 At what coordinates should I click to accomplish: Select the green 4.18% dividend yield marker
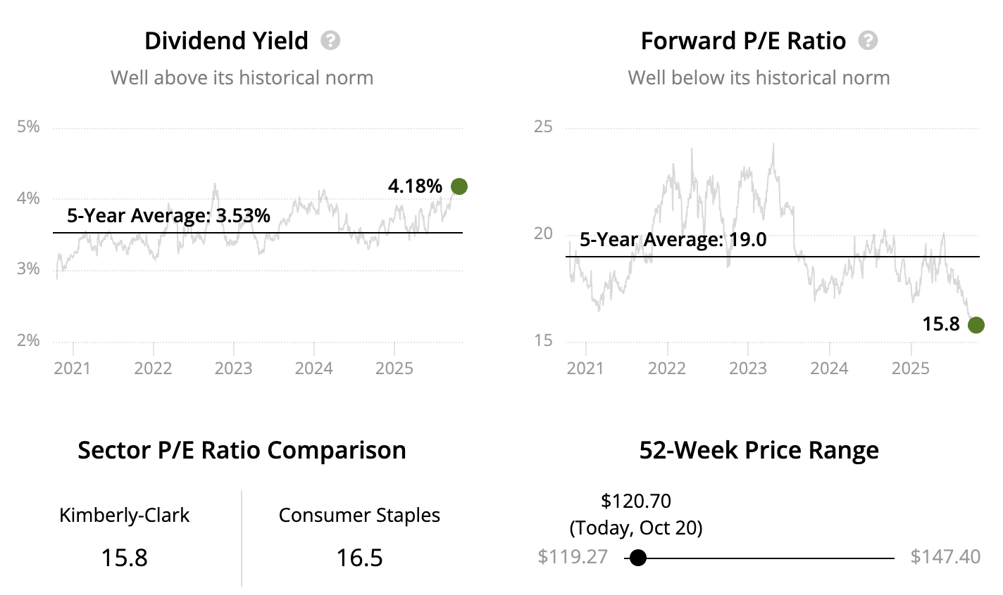point(459,186)
